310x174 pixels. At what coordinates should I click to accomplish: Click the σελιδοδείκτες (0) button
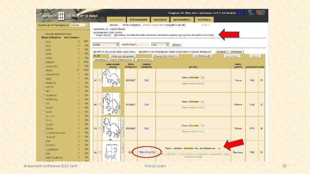(202, 56)
